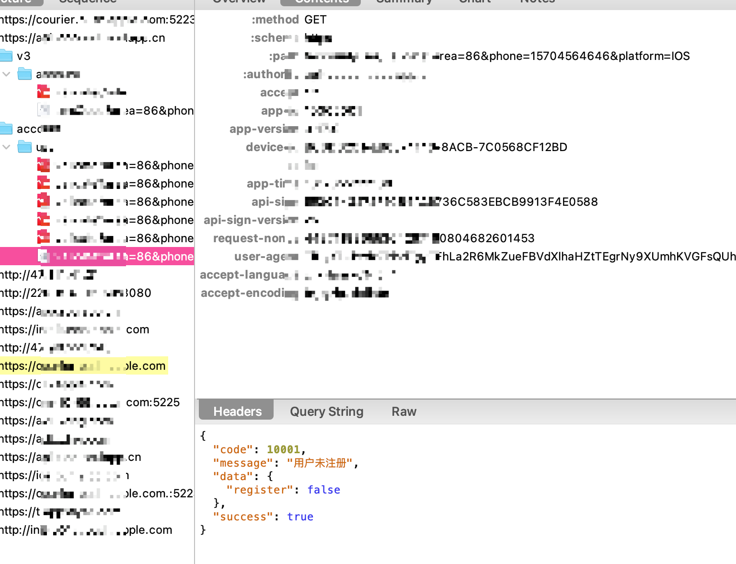Switch to the Headers tab
This screenshot has width=736, height=564.
pyautogui.click(x=237, y=411)
